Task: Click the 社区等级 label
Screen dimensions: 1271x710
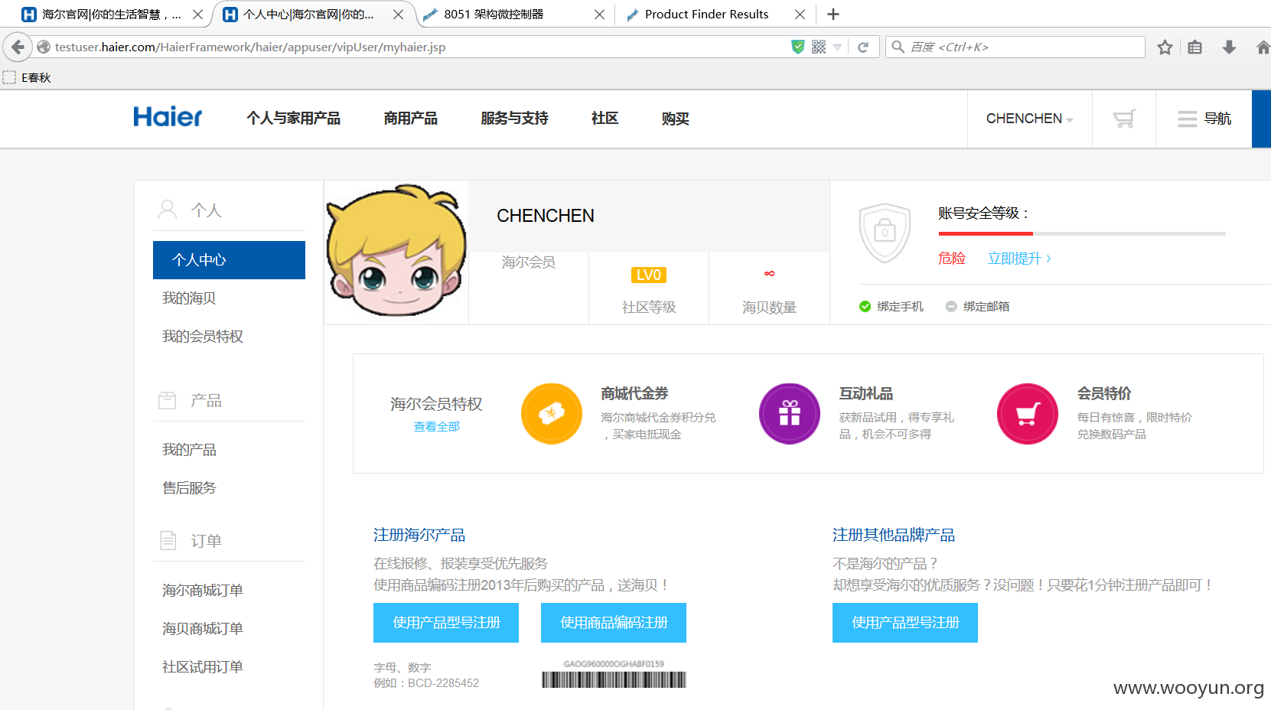Action: [649, 308]
